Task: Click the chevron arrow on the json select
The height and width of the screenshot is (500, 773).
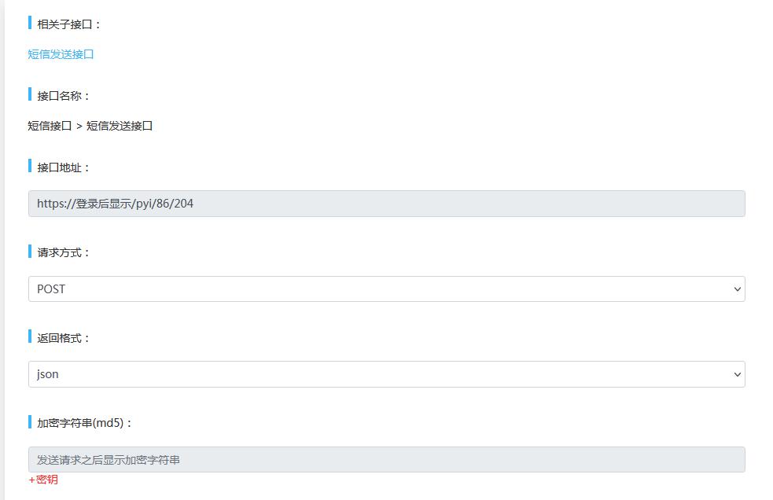Action: 737,374
